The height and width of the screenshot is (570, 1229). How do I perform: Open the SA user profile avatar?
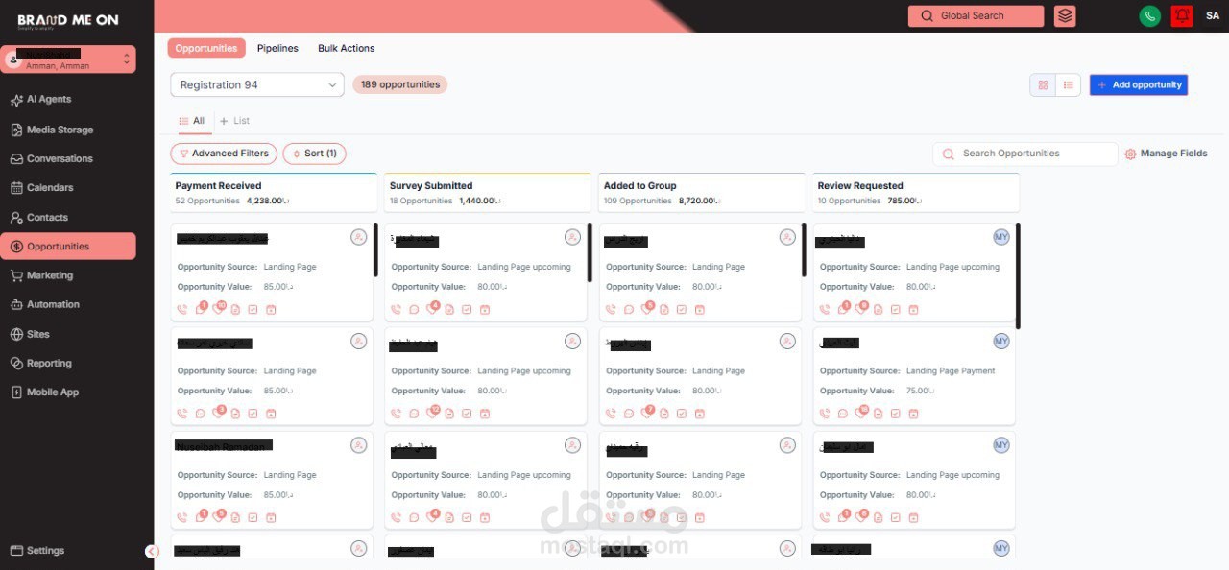tap(1213, 16)
